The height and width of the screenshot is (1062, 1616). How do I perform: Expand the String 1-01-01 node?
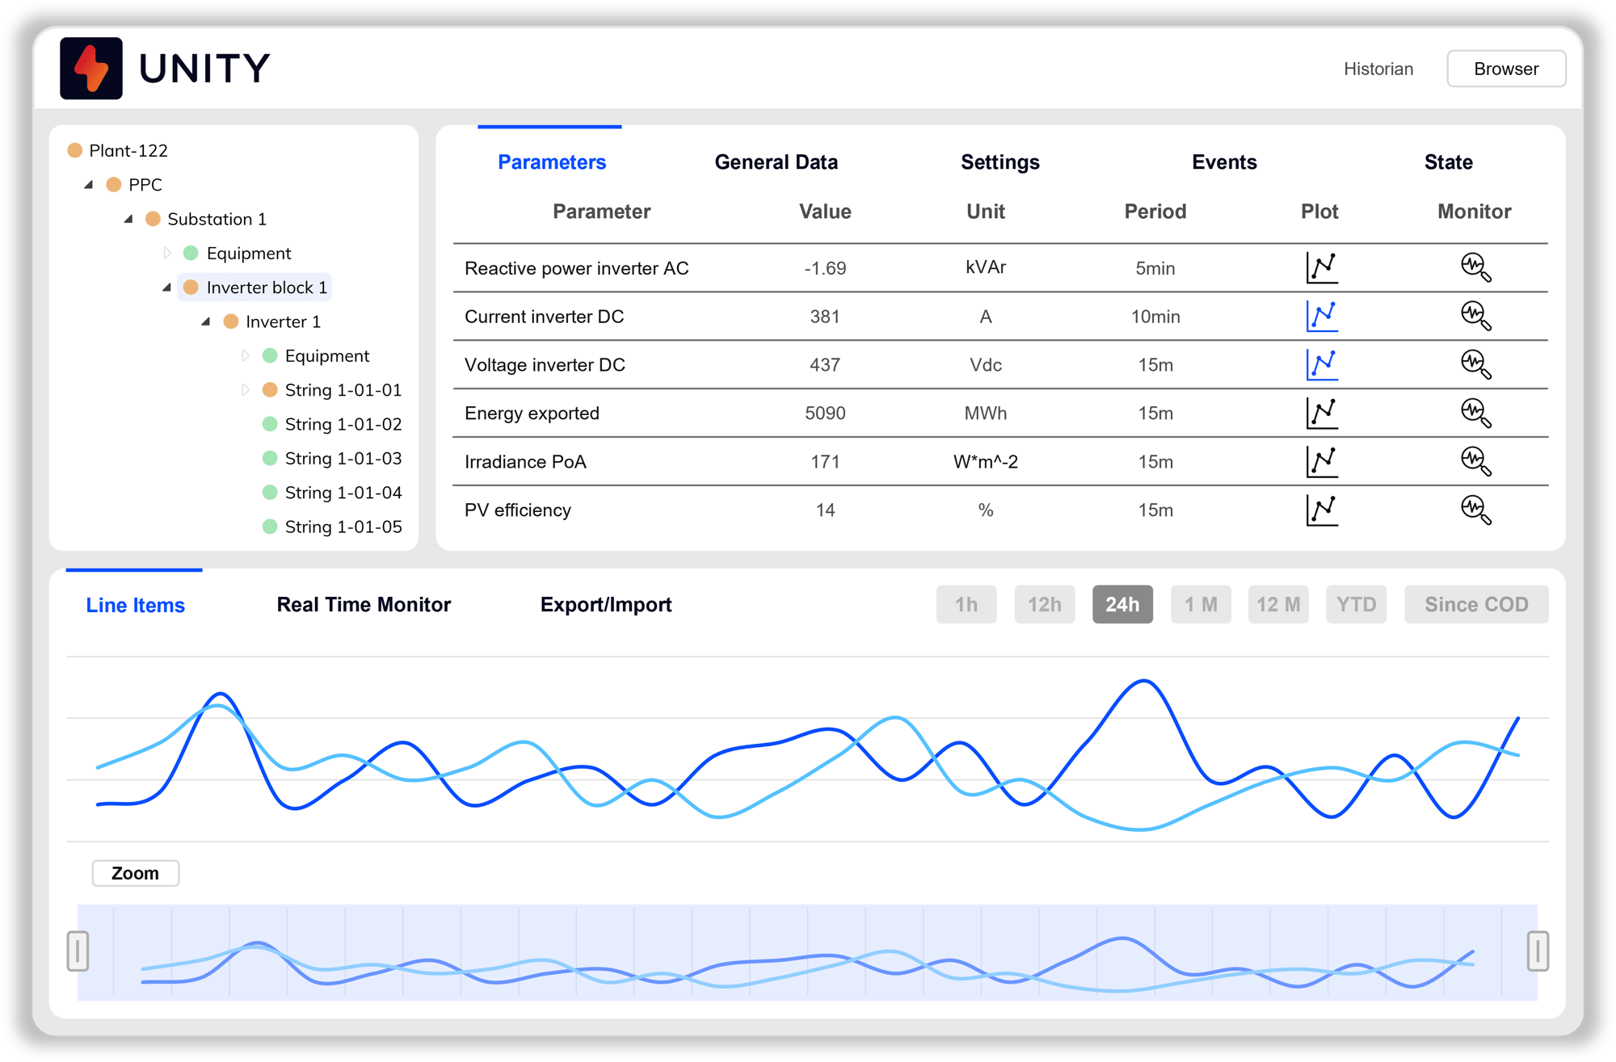tap(246, 390)
